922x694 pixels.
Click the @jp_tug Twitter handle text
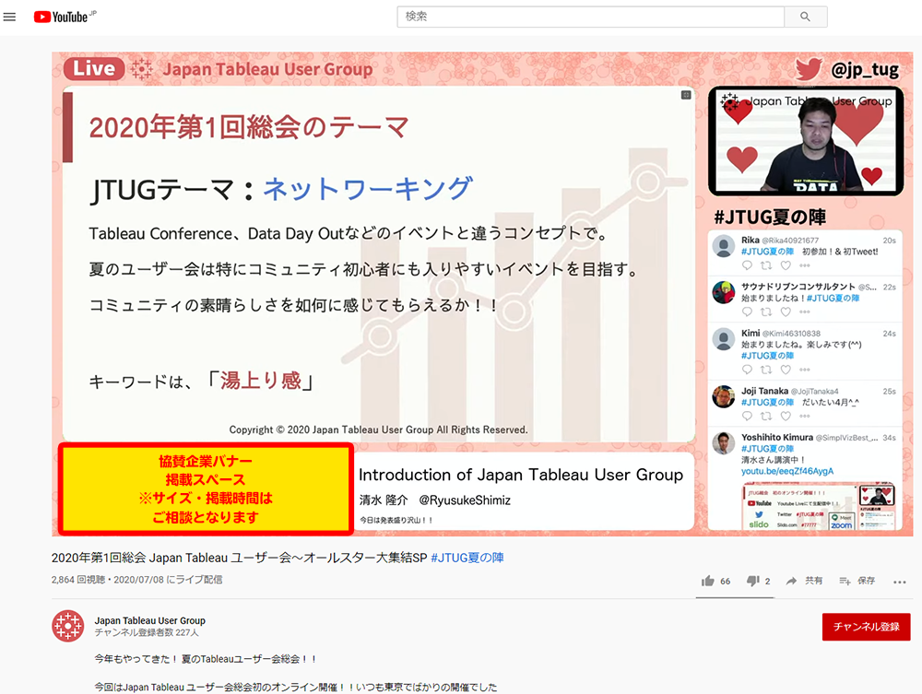coord(865,70)
